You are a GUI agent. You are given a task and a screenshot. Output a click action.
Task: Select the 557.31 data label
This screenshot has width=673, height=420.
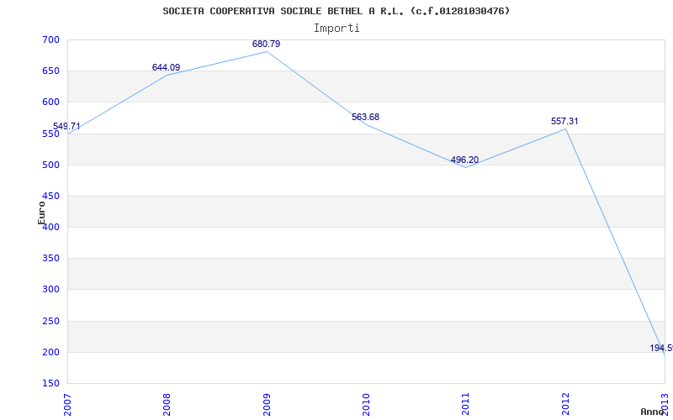point(564,121)
